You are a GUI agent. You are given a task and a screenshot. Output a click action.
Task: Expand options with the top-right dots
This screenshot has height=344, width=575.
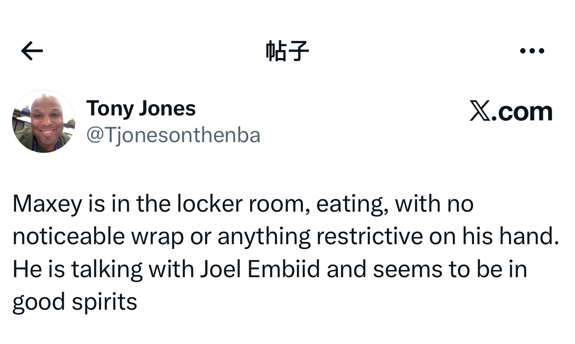532,50
